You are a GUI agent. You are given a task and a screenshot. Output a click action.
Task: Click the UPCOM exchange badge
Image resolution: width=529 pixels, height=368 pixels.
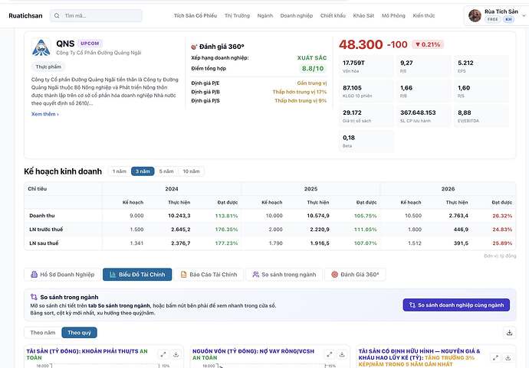coord(90,44)
